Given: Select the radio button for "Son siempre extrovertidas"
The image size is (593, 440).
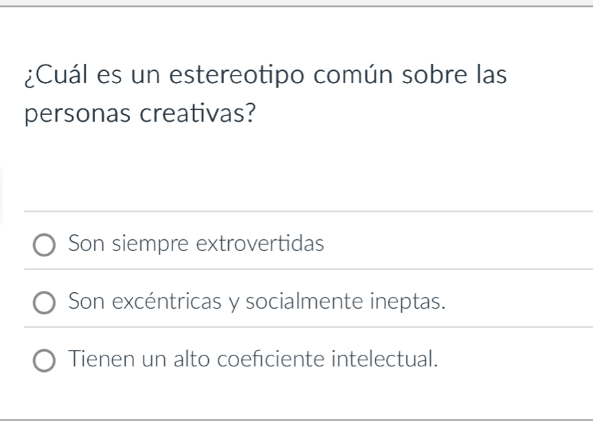Looking at the screenshot, I should pos(46,244).
